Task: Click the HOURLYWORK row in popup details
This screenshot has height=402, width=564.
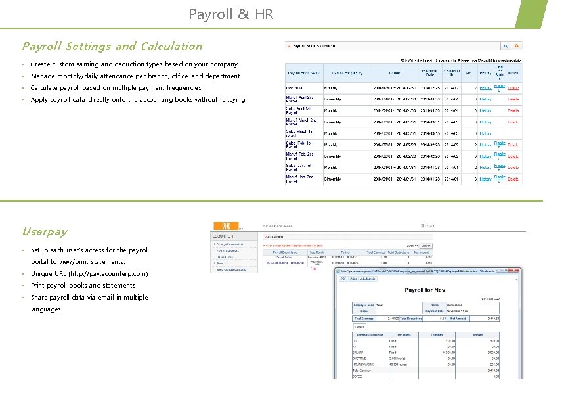Action: [425, 365]
